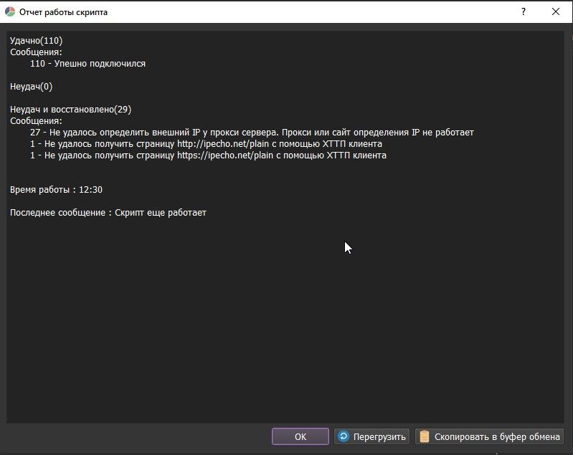Click empty area of the report text field
Viewport: 573px width, 455px height.
pyautogui.click(x=287, y=322)
